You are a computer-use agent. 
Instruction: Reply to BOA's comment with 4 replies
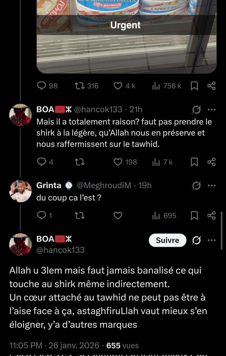[42, 162]
